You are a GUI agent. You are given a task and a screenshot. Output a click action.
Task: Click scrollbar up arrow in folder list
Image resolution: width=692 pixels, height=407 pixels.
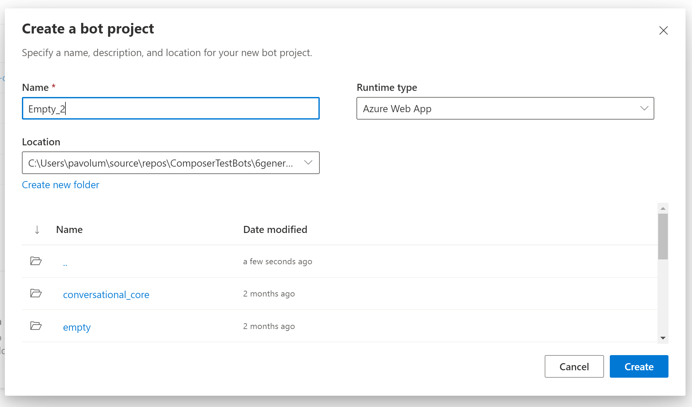(x=663, y=208)
